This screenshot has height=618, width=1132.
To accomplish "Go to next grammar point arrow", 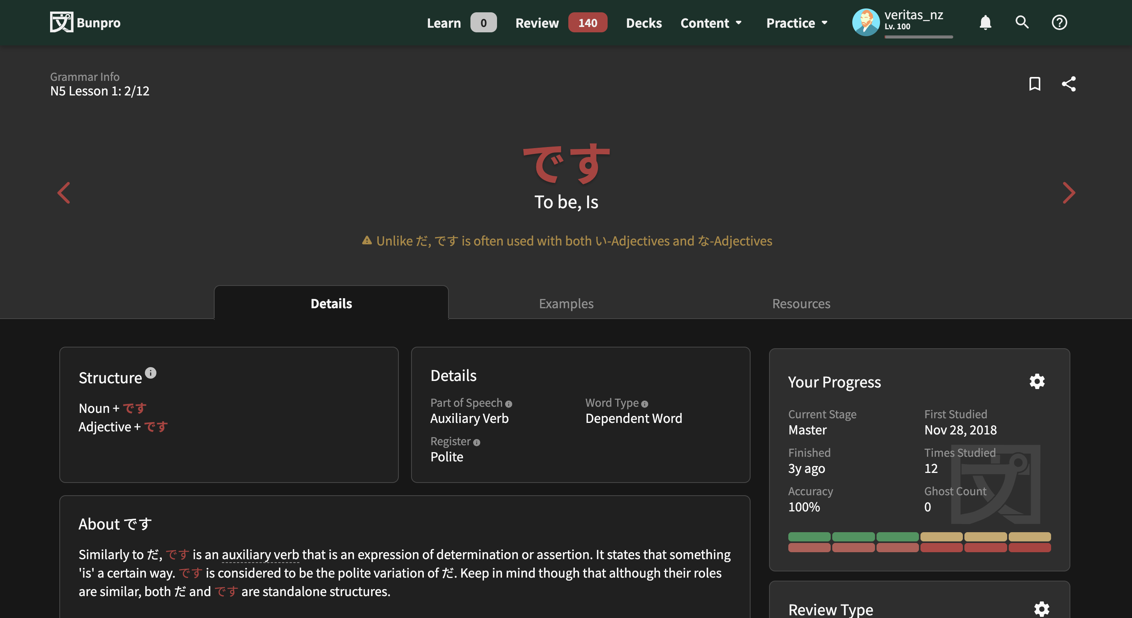I will (x=1068, y=193).
